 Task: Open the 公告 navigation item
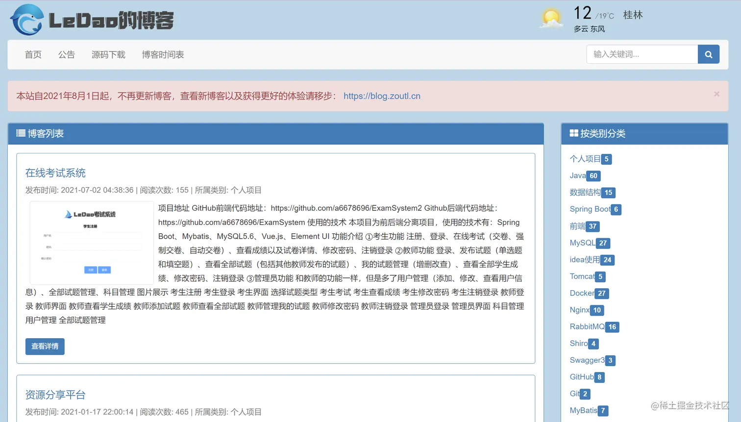coord(67,54)
